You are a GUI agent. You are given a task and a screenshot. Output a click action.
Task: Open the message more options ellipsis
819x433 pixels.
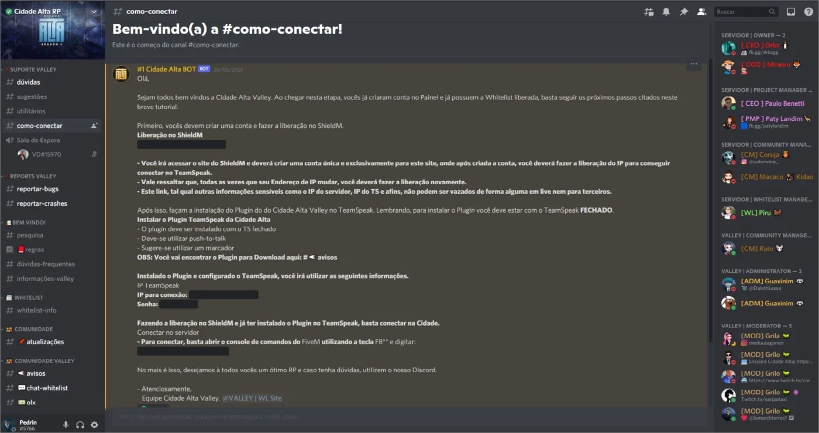694,64
